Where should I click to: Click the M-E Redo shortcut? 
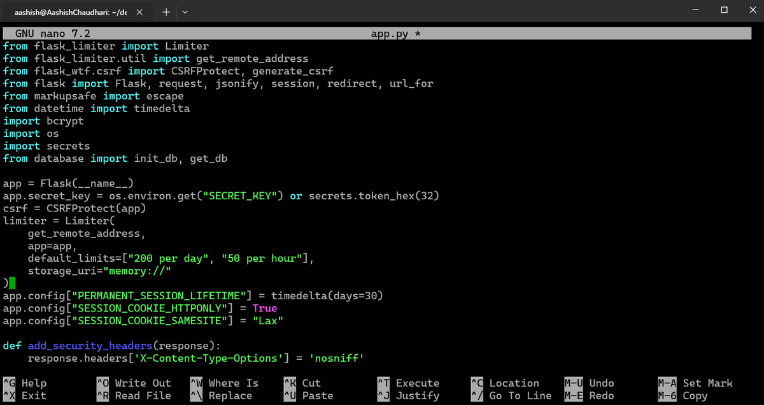point(589,395)
